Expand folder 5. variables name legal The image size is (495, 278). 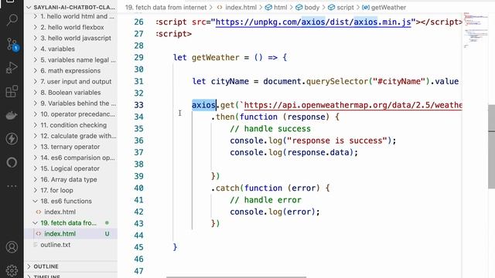[35, 60]
